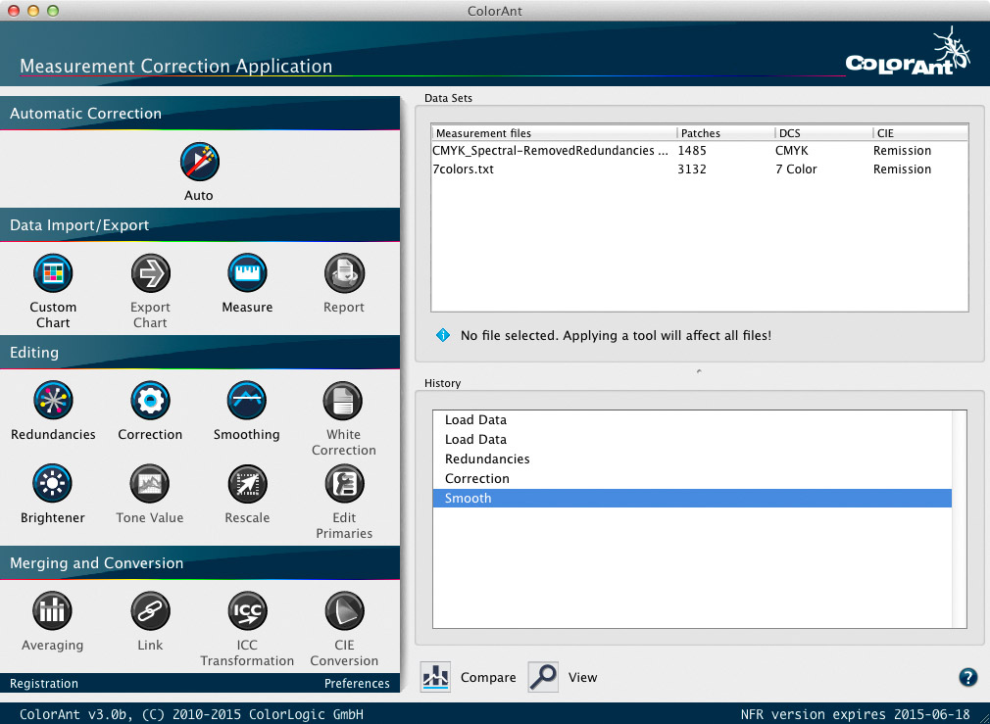Viewport: 990px width, 724px height.
Task: Open the help question mark icon
Action: click(x=967, y=677)
